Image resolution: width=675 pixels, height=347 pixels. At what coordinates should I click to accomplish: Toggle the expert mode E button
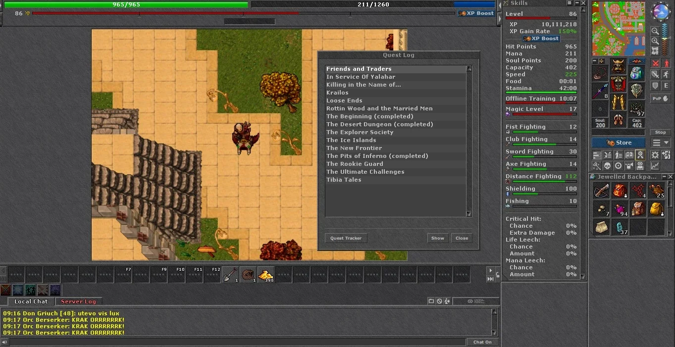point(666,86)
